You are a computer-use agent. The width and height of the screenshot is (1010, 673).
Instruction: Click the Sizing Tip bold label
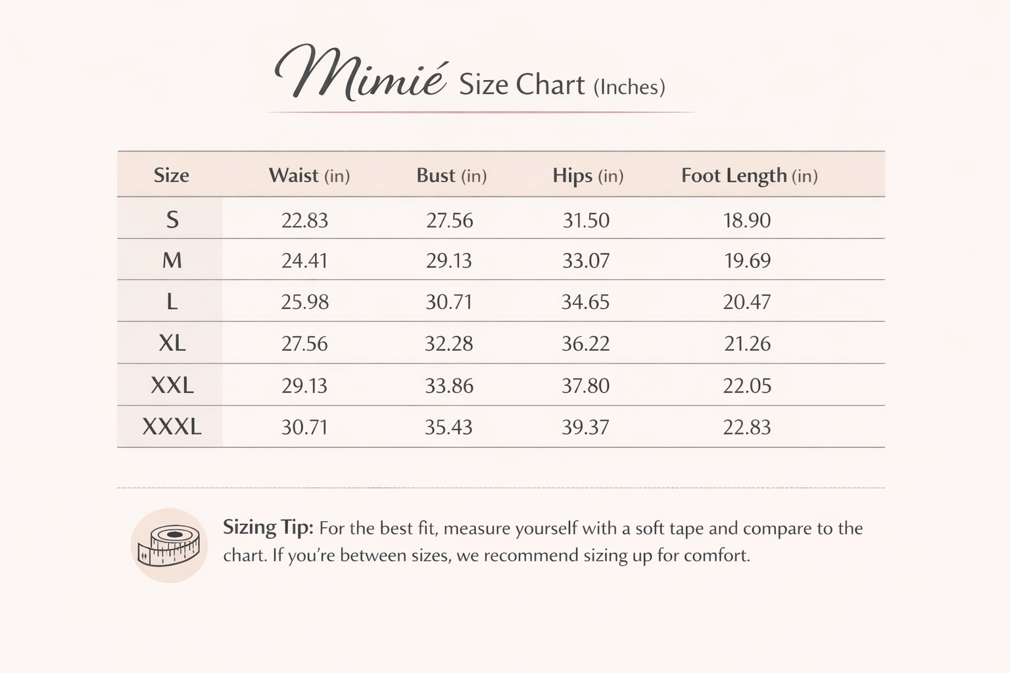point(268,527)
